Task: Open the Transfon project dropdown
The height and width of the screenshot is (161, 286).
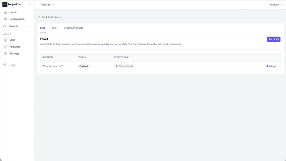Action: (47, 5)
